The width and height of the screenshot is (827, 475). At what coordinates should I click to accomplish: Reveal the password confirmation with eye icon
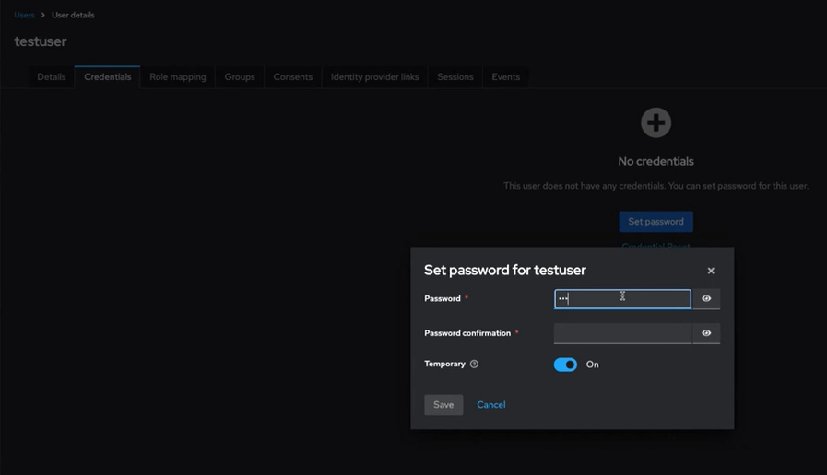point(706,333)
